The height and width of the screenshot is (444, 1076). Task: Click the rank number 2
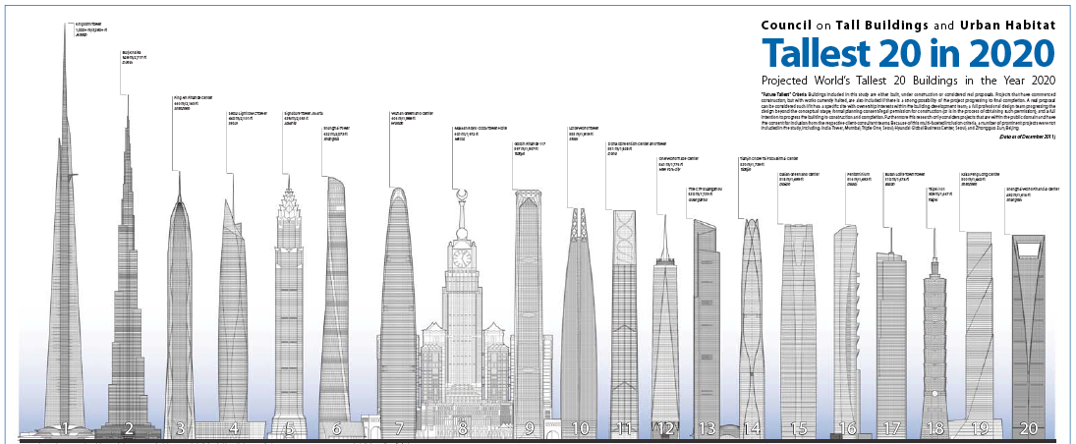pyautogui.click(x=129, y=429)
